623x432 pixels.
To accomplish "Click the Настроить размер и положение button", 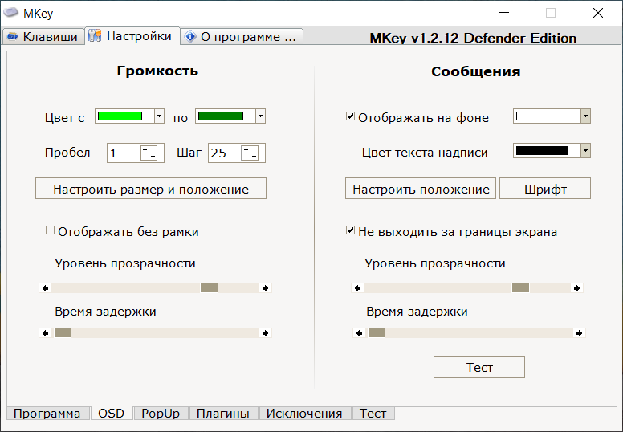I will tap(151, 189).
